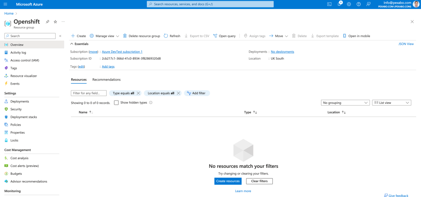Viewport: 421px width, 197px height.
Task: Click Delete resource group
Action: (142, 36)
